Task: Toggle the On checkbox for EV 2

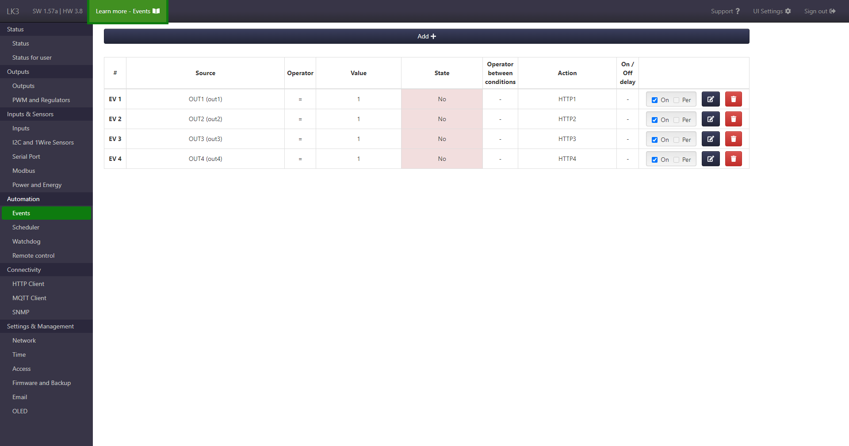Action: tap(654, 120)
